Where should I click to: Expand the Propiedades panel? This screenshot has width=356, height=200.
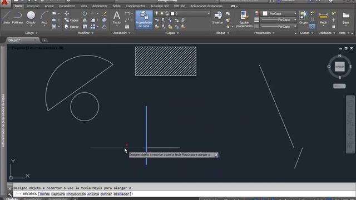click(264, 33)
